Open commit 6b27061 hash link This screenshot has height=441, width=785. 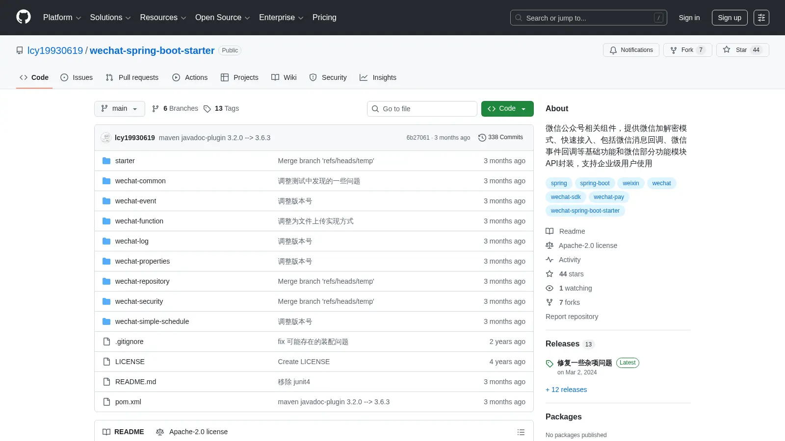pos(418,138)
